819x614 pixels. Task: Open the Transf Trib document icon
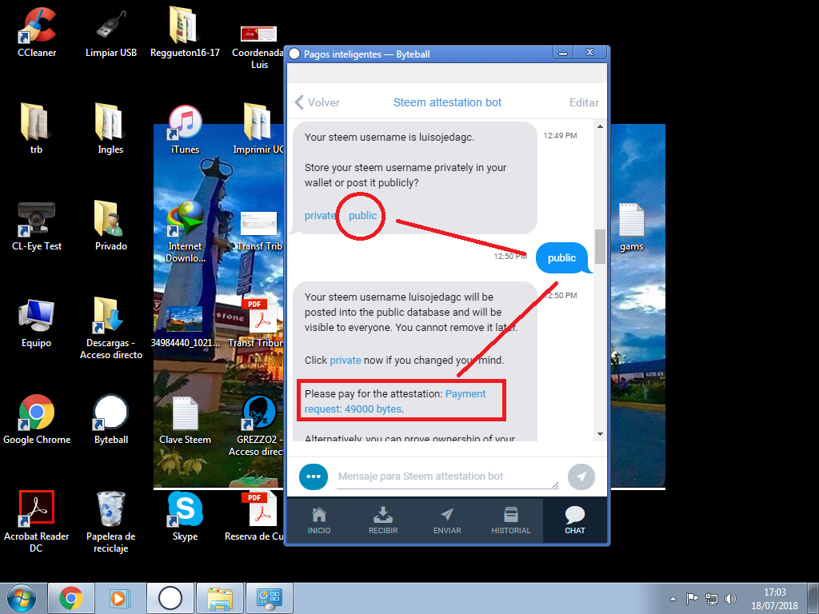259,231
